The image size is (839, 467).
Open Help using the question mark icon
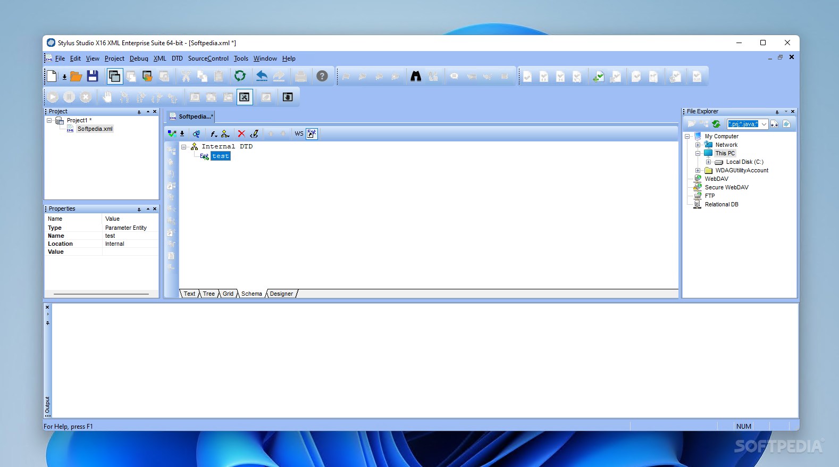click(x=322, y=76)
